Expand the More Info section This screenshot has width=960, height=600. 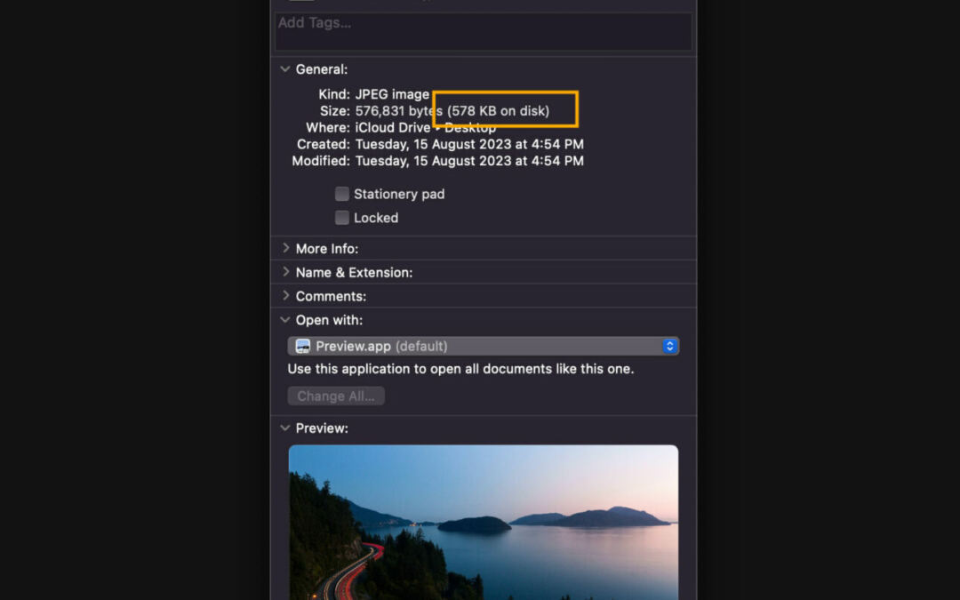[285, 249]
